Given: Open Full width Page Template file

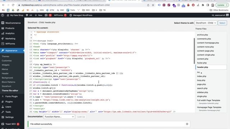Looking at the screenshot, I should 208,100.
